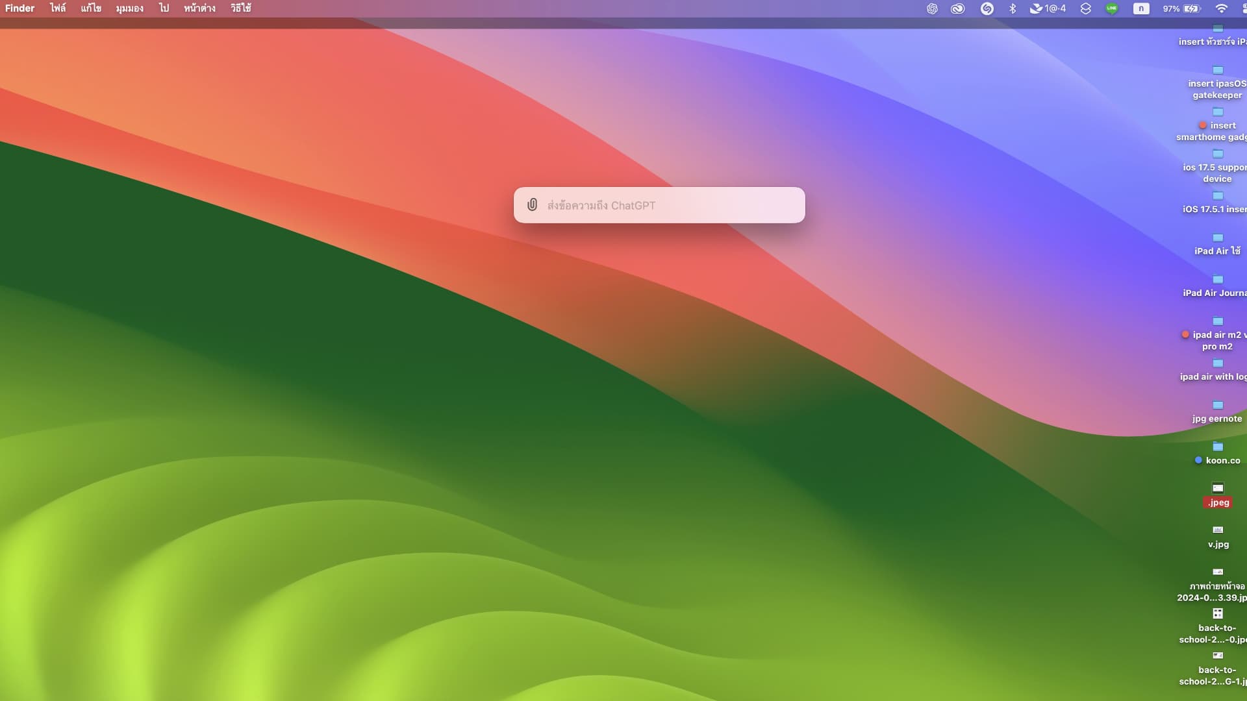The image size is (1247, 701).
Task: Click the Shortcuts layers menu bar icon
Action: (1085, 8)
